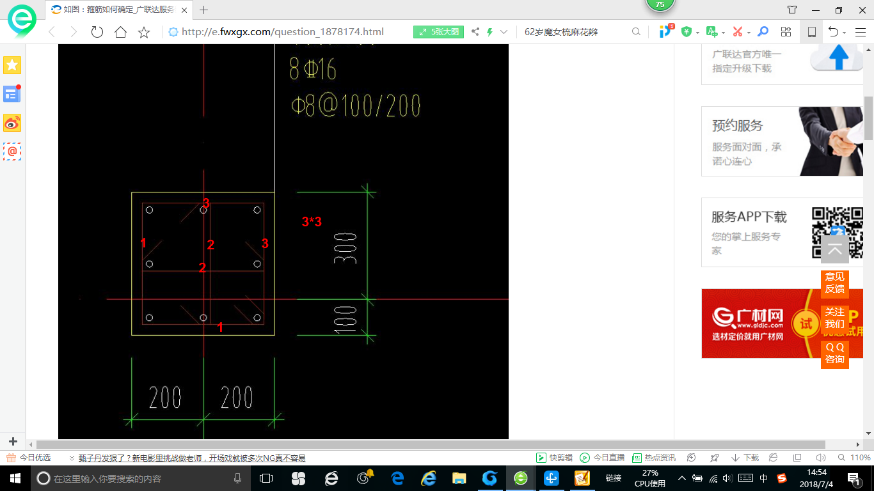Viewport: 874px width, 491px height.
Task: Open the skin shirt icon in the title bar
Action: coord(792,10)
